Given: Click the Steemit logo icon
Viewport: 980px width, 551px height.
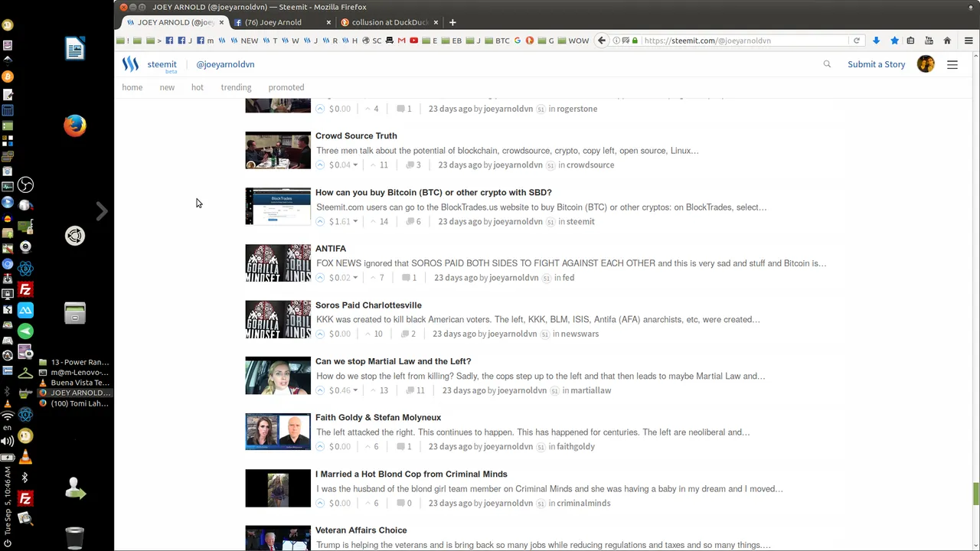Looking at the screenshot, I should click(130, 64).
